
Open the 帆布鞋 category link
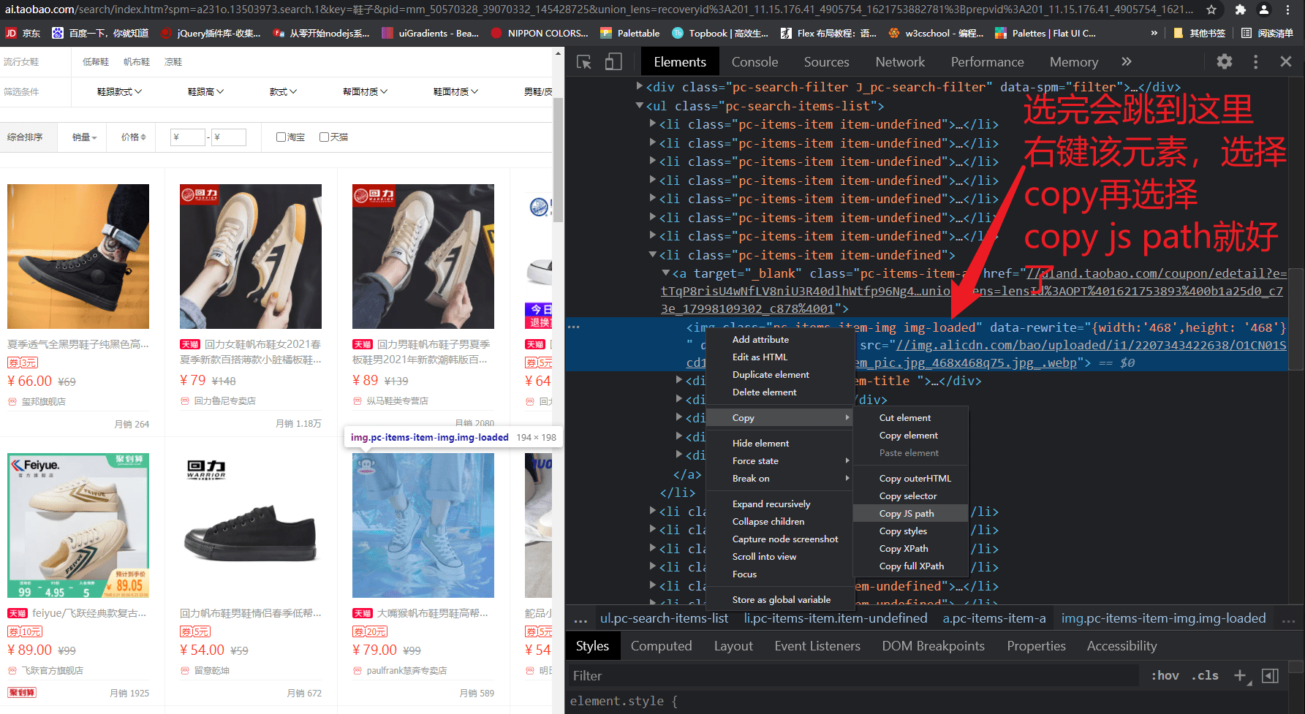137,62
